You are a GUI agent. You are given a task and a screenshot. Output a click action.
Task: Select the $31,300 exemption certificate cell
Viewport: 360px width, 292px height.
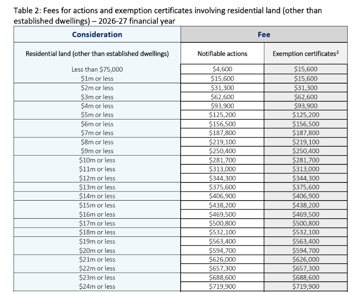click(x=306, y=88)
